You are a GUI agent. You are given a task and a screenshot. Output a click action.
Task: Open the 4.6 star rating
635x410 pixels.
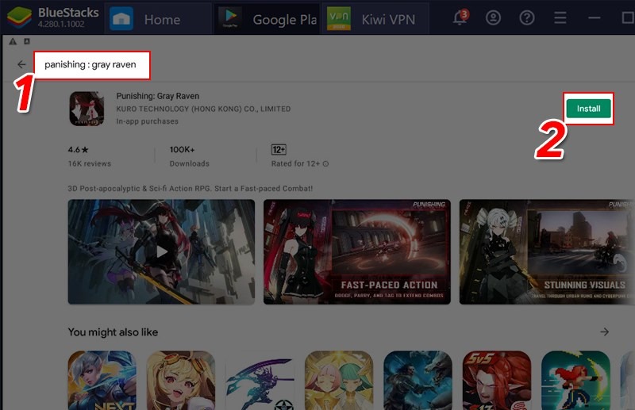click(x=78, y=150)
